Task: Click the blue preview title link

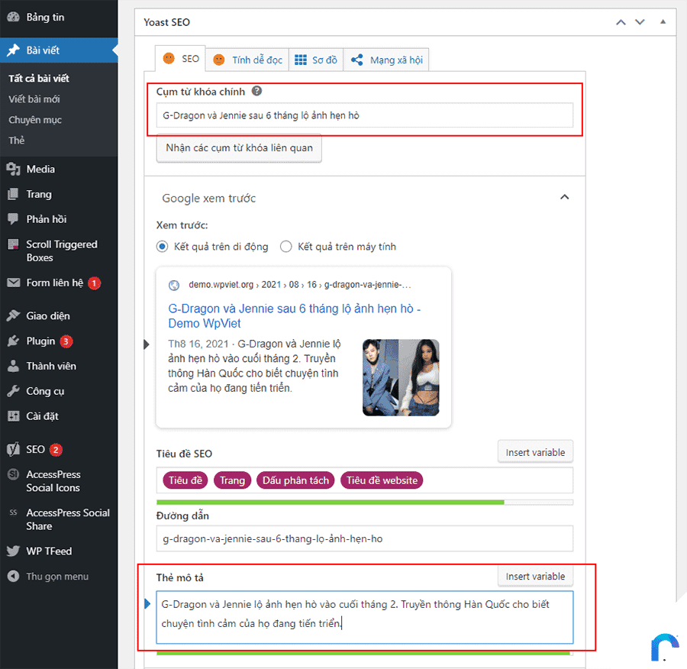Action: (295, 315)
